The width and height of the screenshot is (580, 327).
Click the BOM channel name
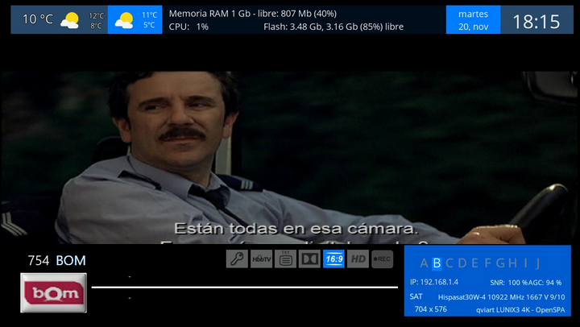tap(71, 261)
